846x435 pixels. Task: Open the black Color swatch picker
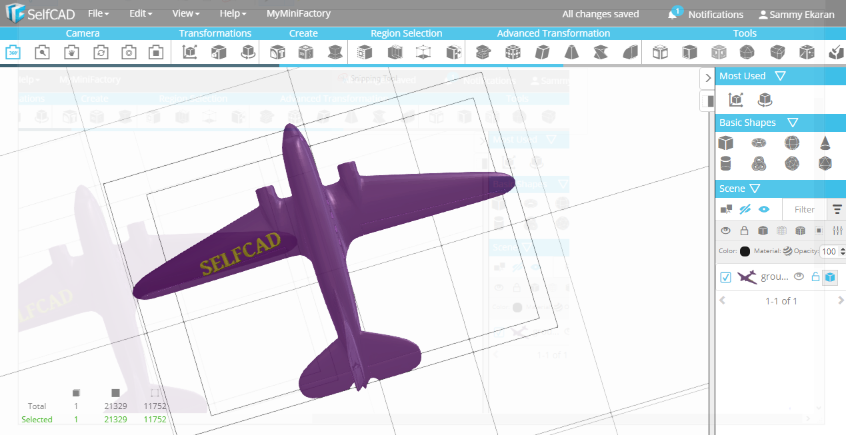tap(745, 251)
